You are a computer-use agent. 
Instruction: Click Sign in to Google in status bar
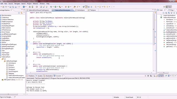[x=6, y=97]
